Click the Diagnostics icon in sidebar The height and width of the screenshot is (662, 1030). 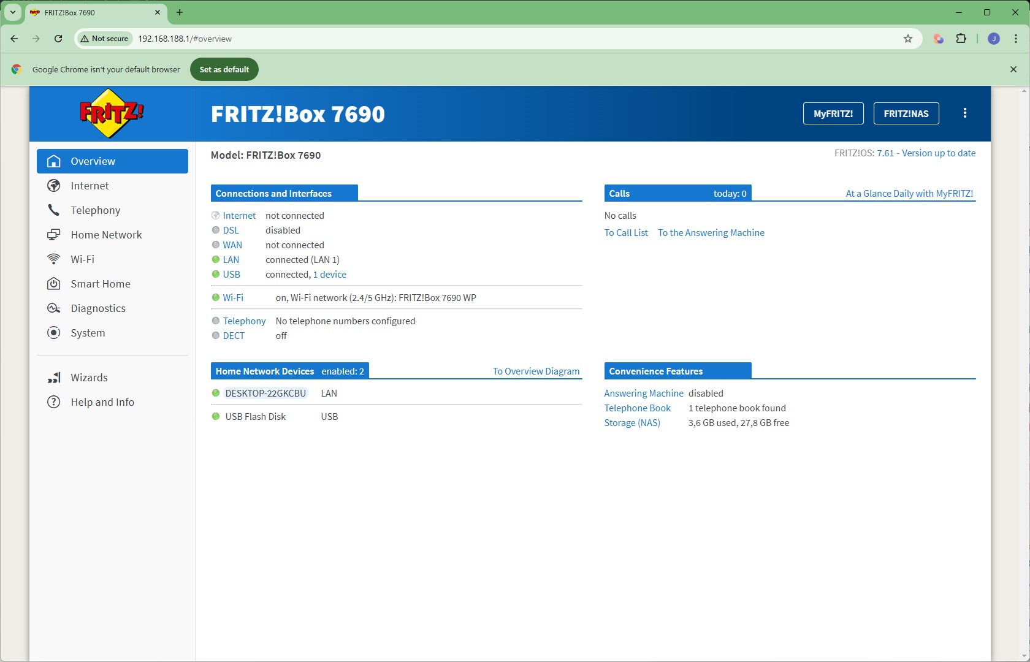coord(54,308)
